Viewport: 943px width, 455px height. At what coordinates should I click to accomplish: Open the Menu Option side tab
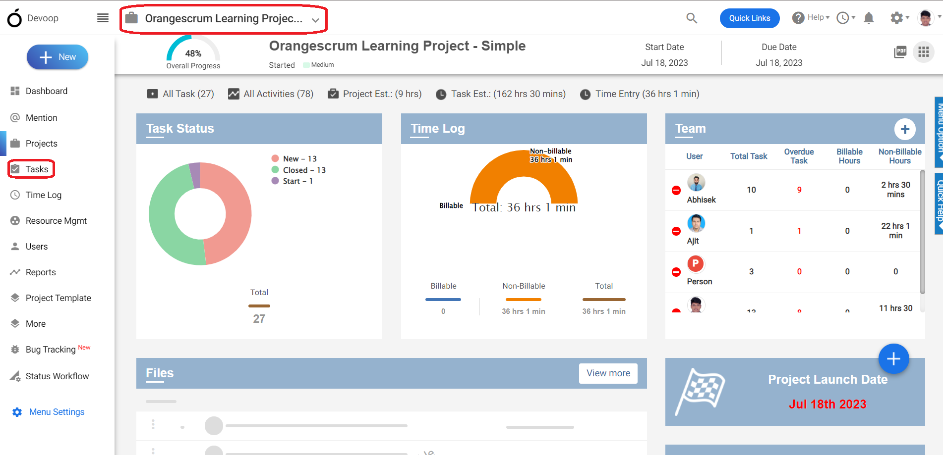click(939, 132)
